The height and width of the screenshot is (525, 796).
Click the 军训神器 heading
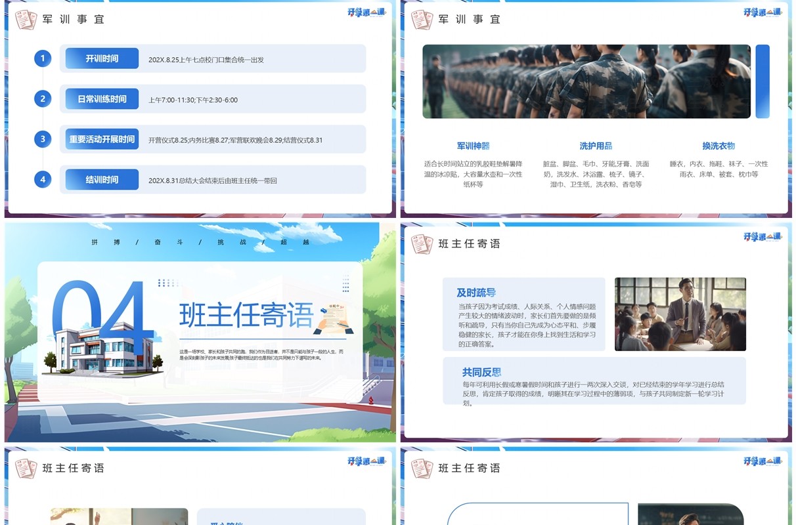tap(474, 146)
